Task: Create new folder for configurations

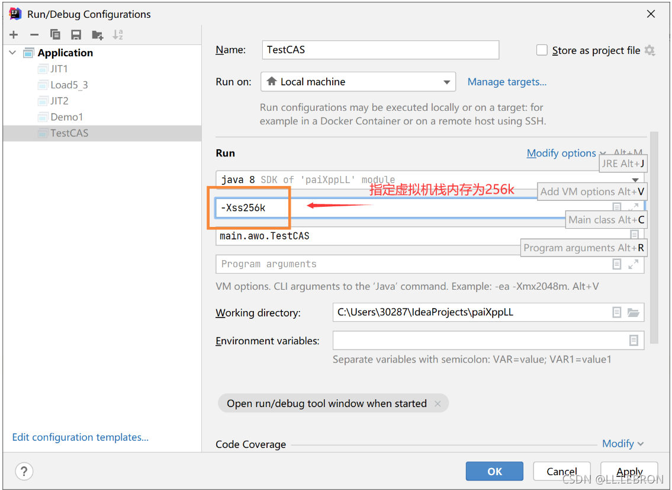Action: pyautogui.click(x=97, y=35)
